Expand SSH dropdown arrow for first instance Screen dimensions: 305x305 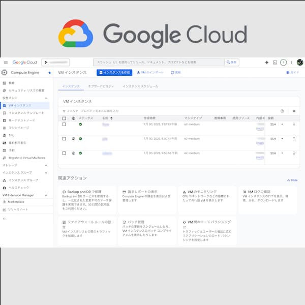point(282,125)
